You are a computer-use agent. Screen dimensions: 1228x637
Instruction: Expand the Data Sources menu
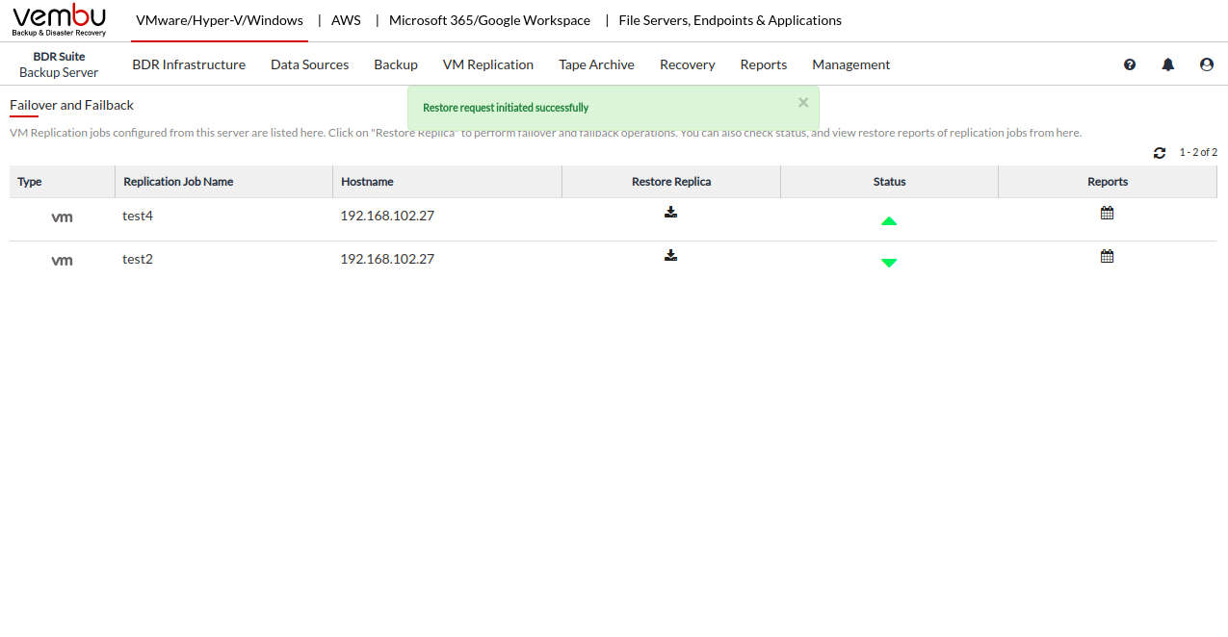[309, 64]
